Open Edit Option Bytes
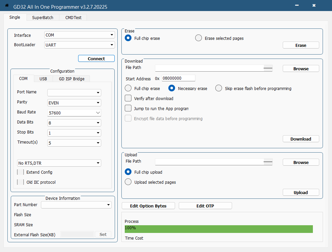The image size is (332, 252). [148, 206]
